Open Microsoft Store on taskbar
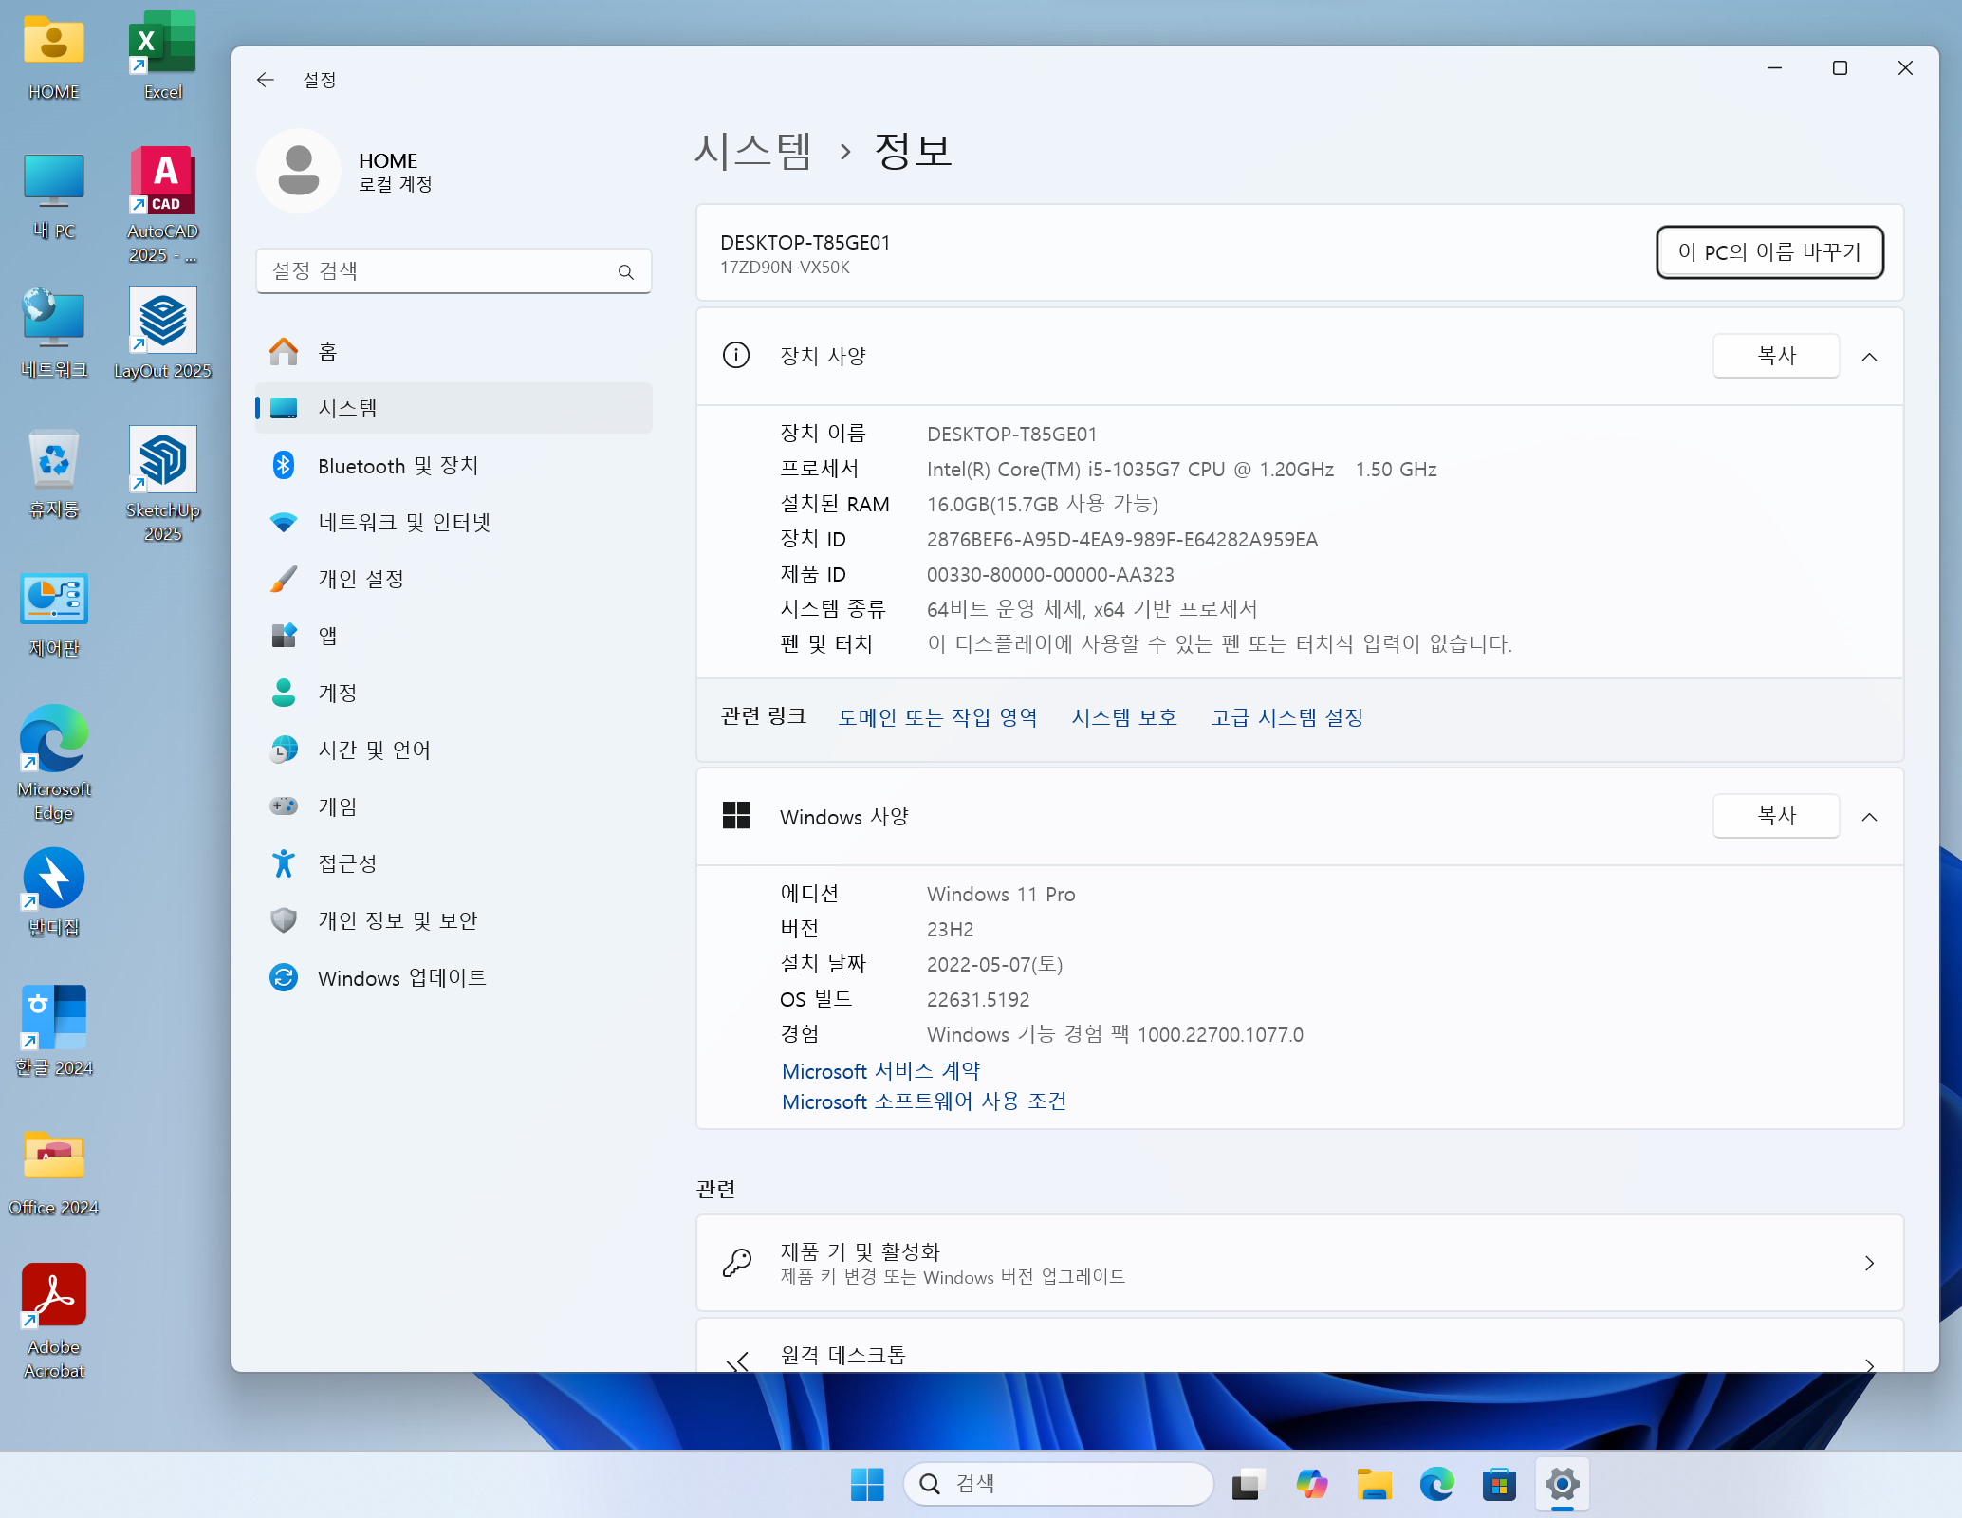 point(1499,1484)
